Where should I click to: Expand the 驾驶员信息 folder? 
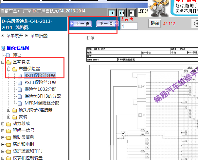tap(3, 137)
